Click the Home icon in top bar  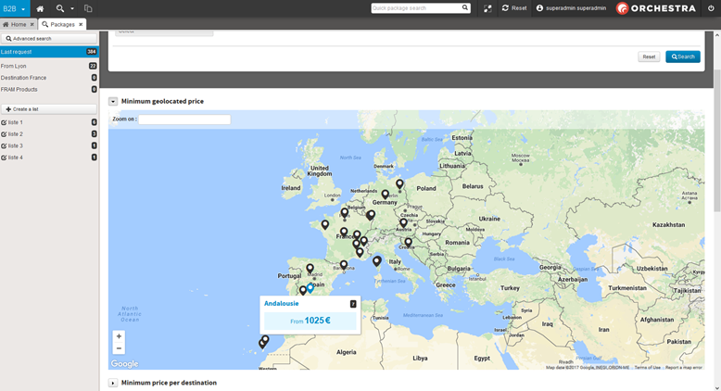pyautogui.click(x=40, y=8)
